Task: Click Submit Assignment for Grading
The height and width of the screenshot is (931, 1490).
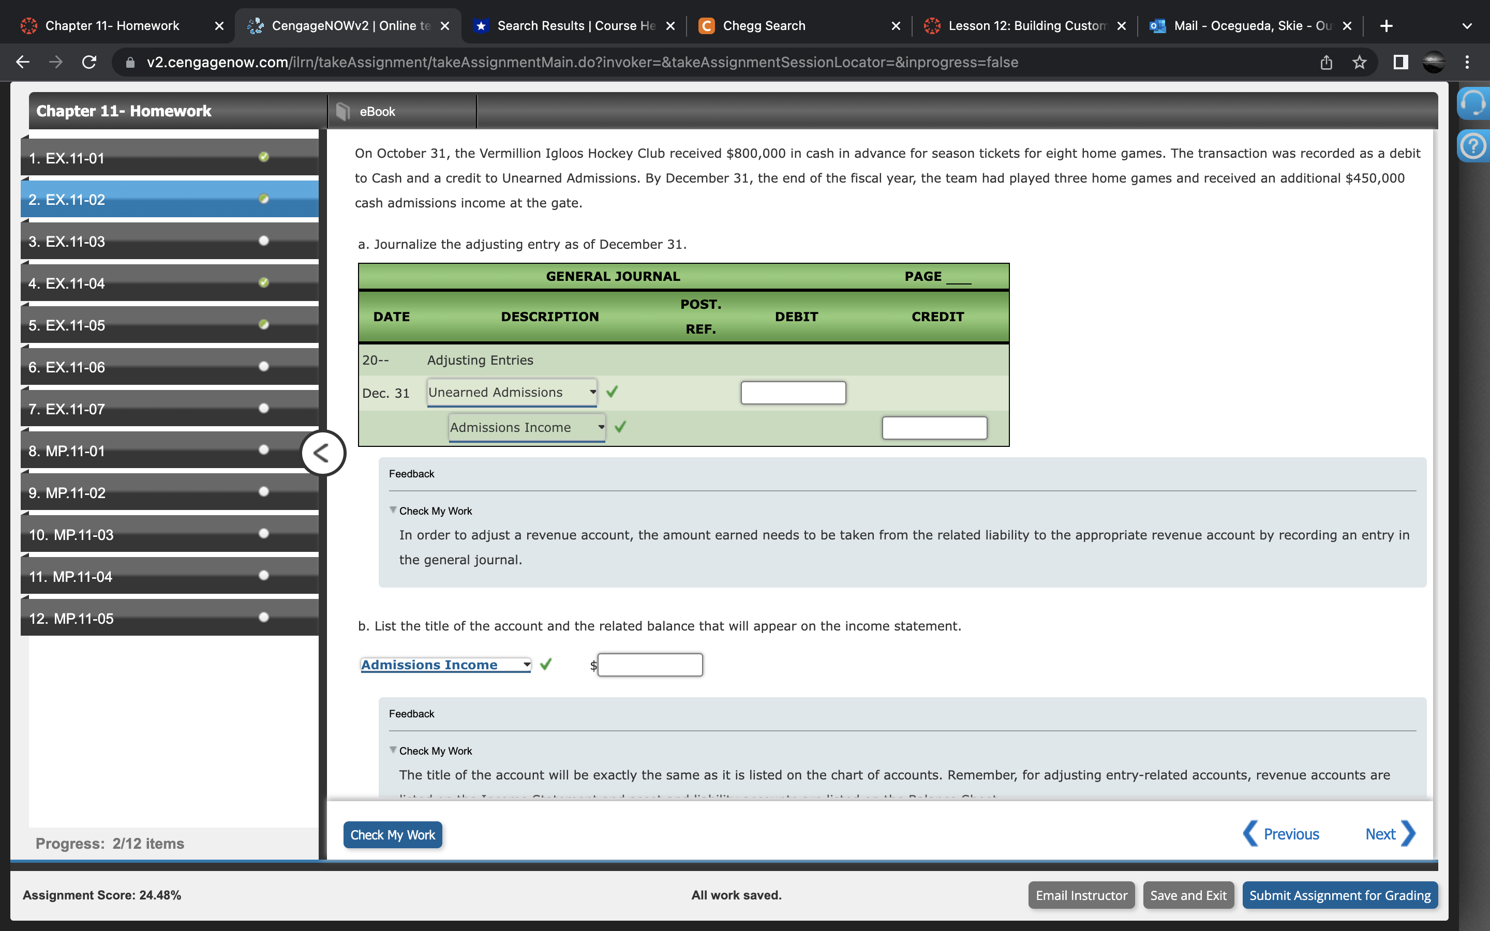Action: click(x=1339, y=895)
